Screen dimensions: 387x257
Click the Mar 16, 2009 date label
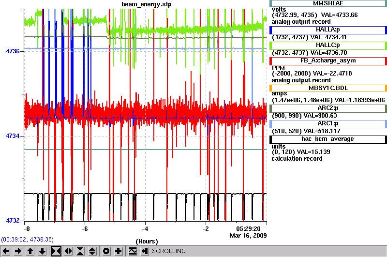point(248,236)
